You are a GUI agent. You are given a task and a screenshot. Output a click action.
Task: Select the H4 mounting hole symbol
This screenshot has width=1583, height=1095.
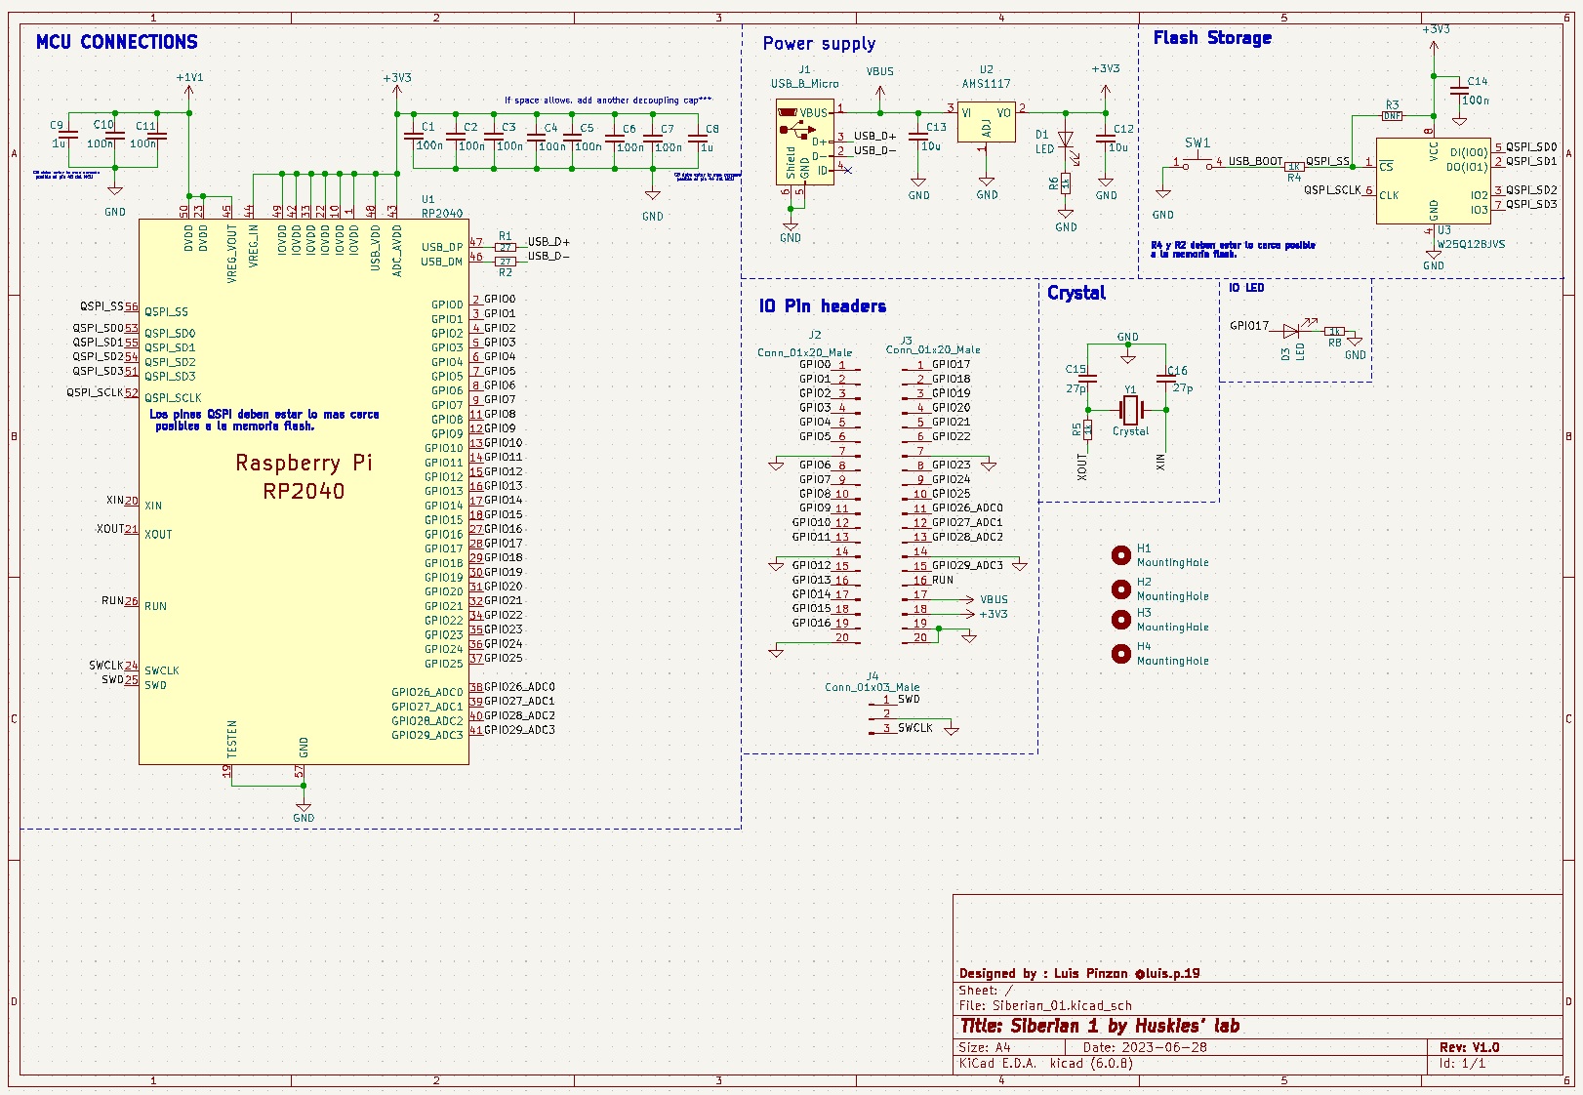1121,654
